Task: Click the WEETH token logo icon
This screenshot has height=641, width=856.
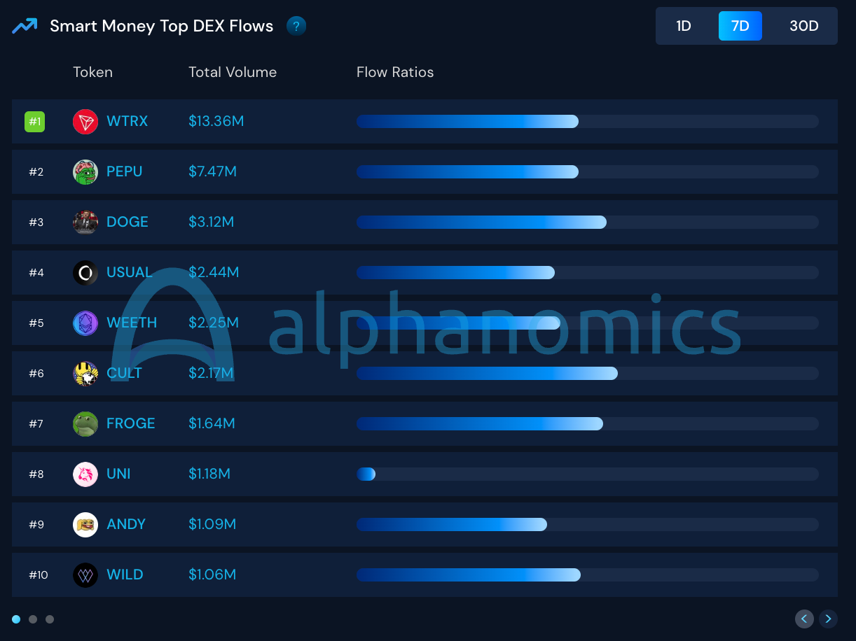Action: (x=85, y=323)
